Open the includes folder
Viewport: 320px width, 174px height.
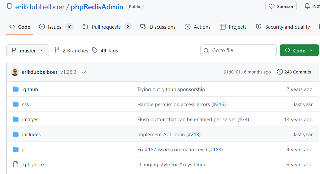click(x=31, y=135)
